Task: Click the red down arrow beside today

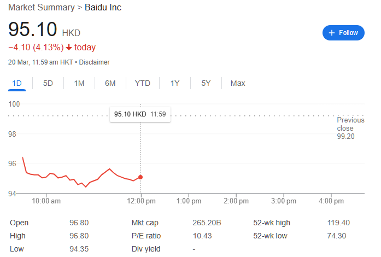Action: (x=69, y=48)
